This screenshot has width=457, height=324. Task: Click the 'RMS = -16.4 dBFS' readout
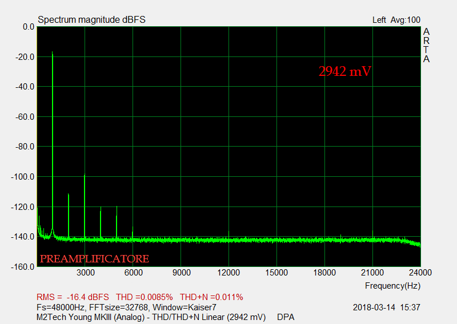coord(73,297)
